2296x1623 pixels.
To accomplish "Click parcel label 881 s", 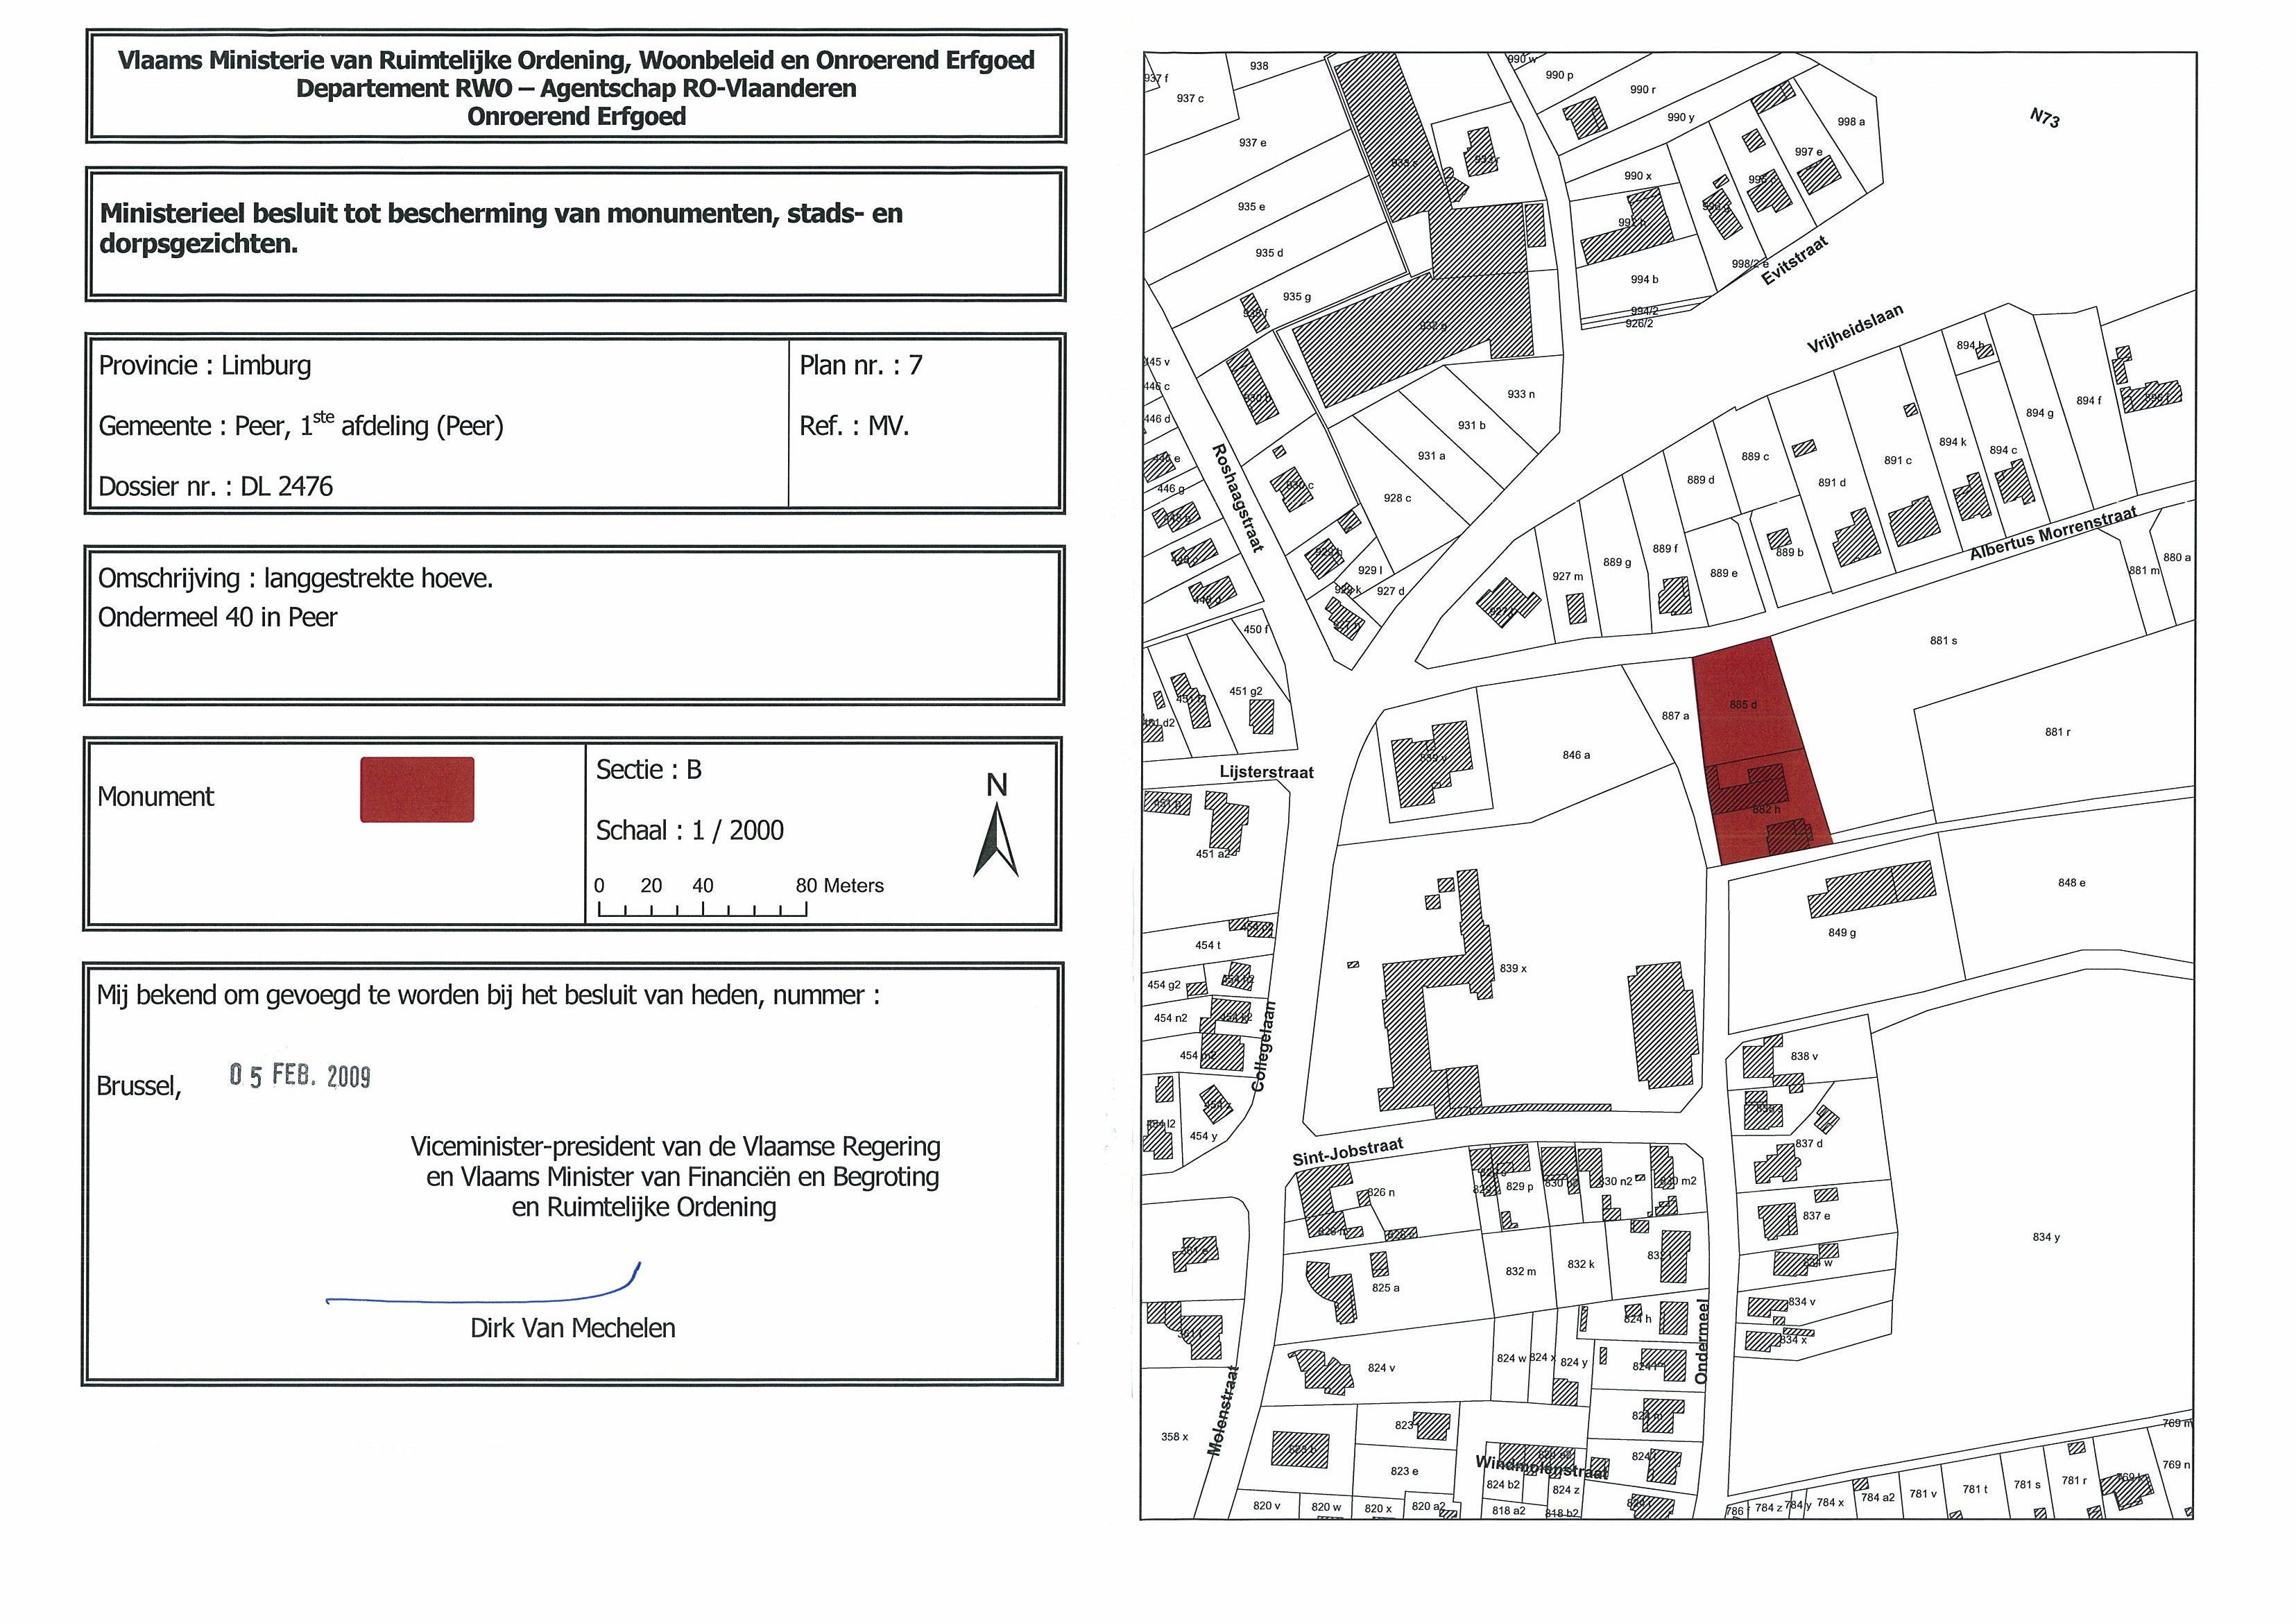I will [x=1943, y=640].
